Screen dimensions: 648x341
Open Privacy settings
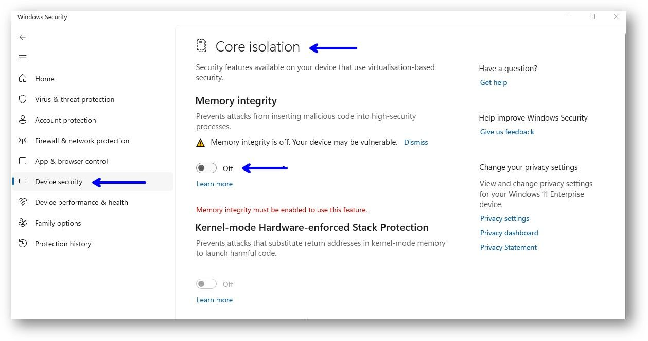click(504, 218)
